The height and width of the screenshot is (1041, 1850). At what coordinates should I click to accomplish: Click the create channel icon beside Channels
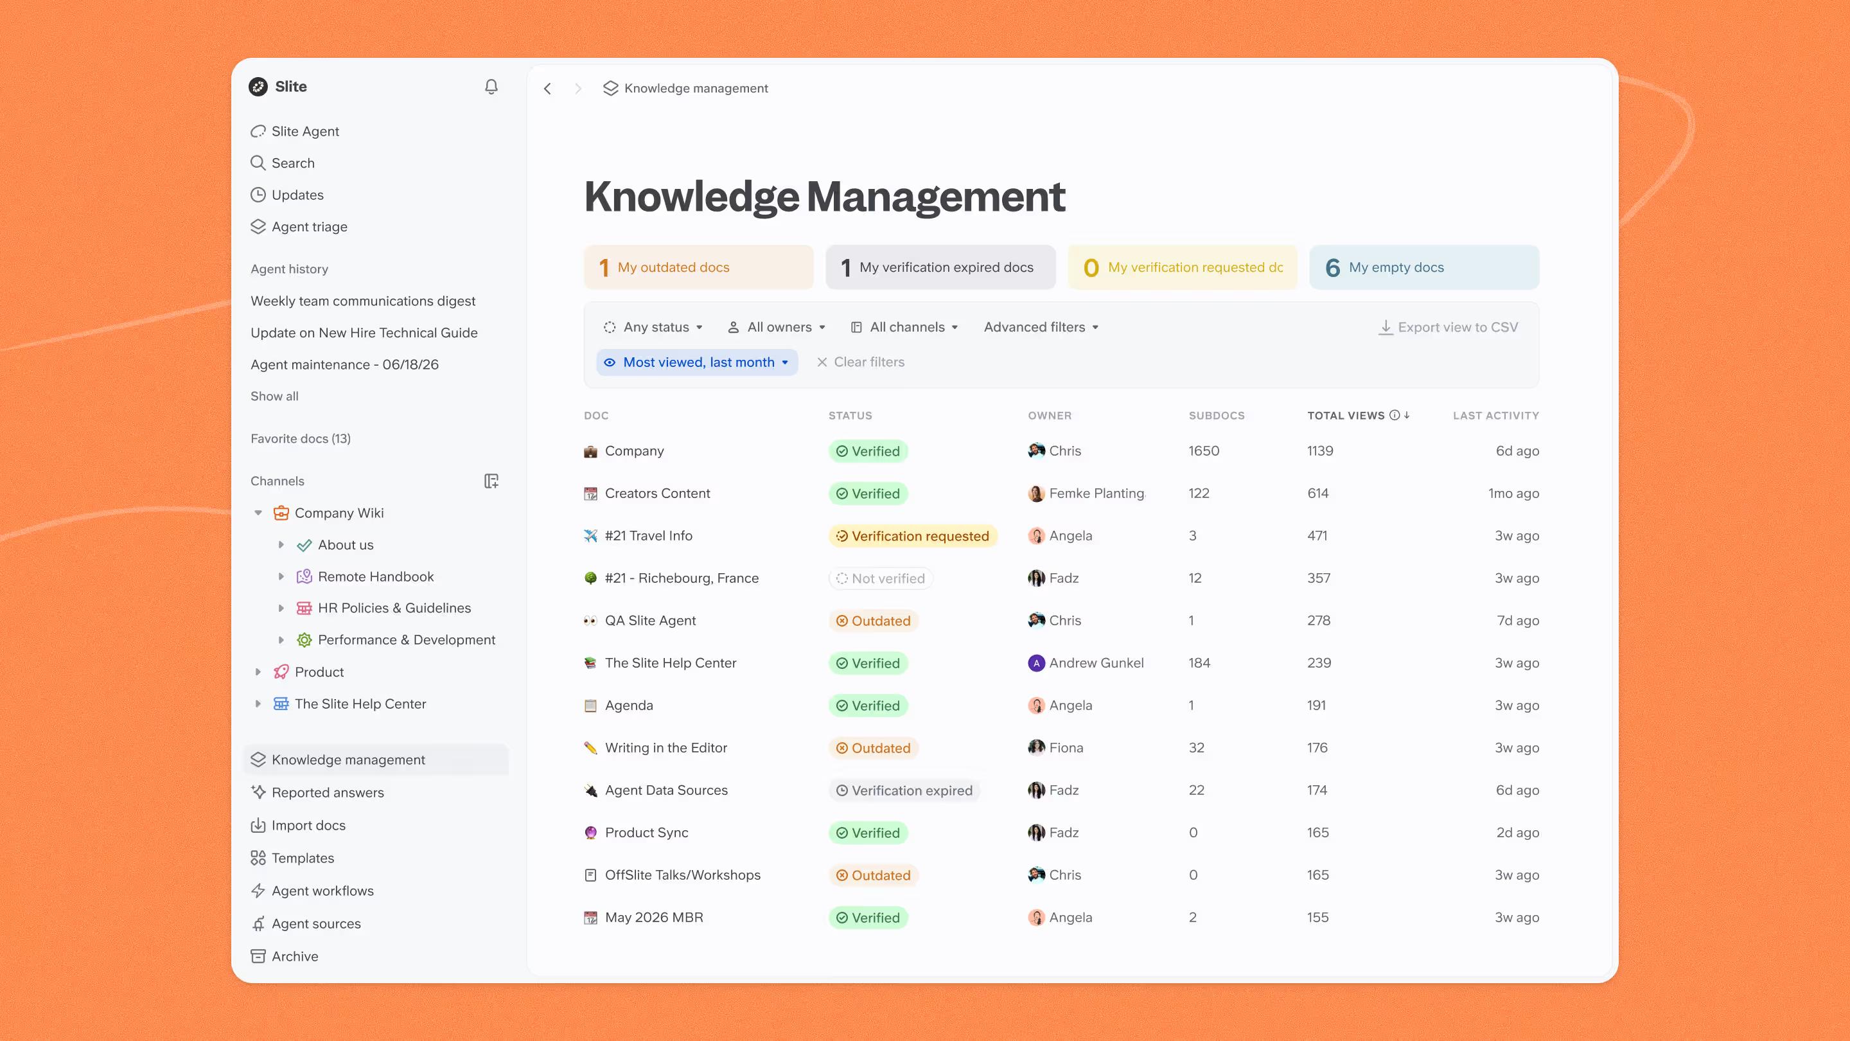pos(491,481)
